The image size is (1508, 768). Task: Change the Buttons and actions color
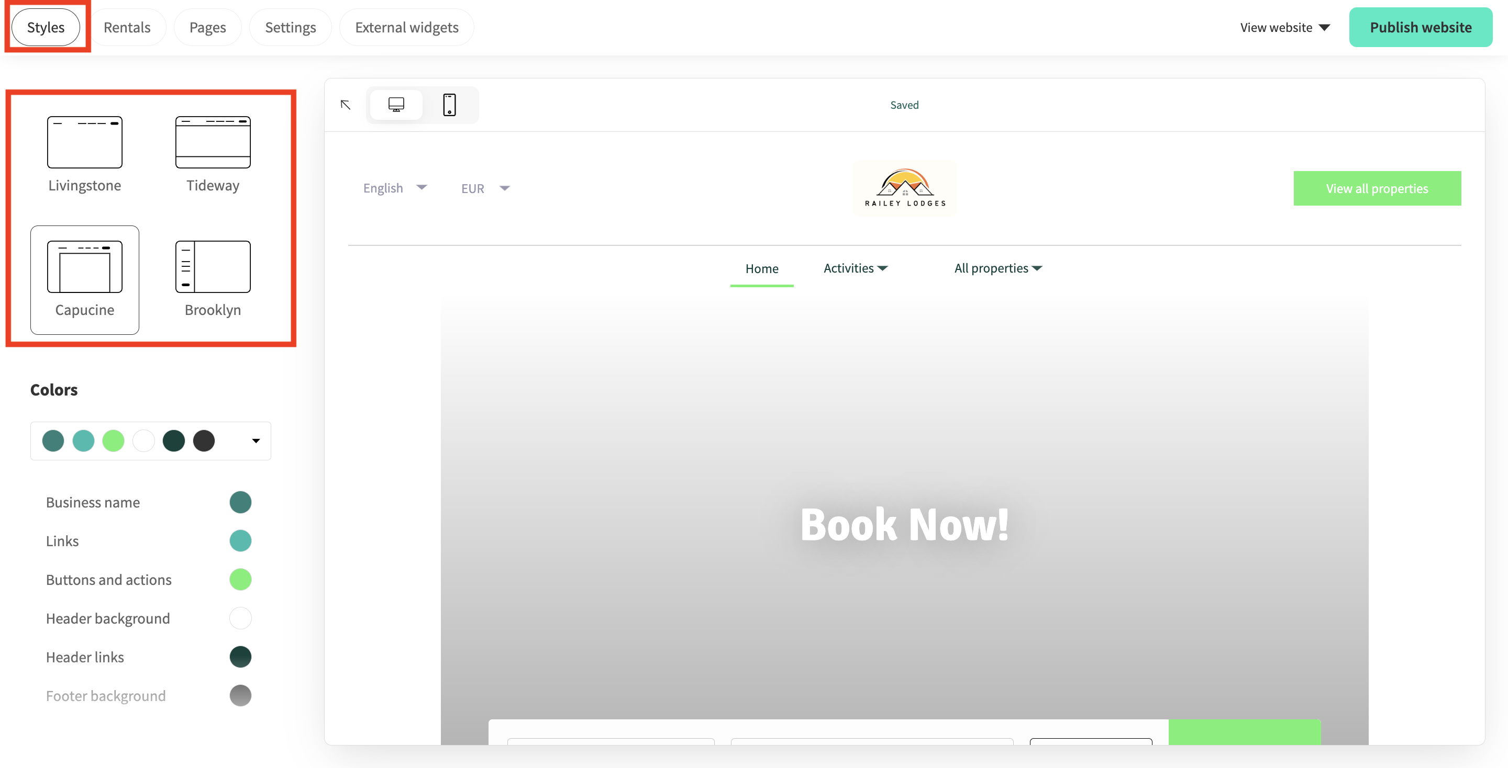point(240,579)
